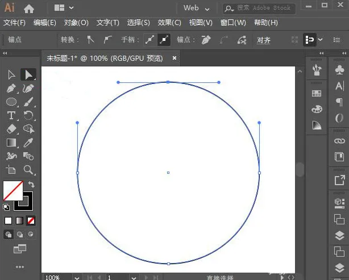
Task: Open the Color palette panel icon
Action: coord(317,109)
